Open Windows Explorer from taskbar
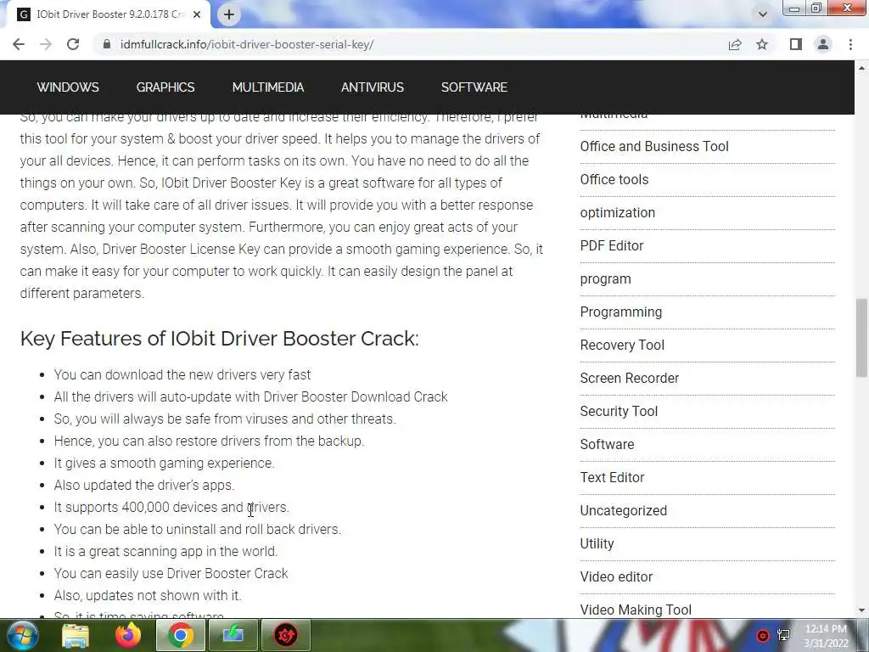Image resolution: width=869 pixels, height=652 pixels. tap(75, 635)
